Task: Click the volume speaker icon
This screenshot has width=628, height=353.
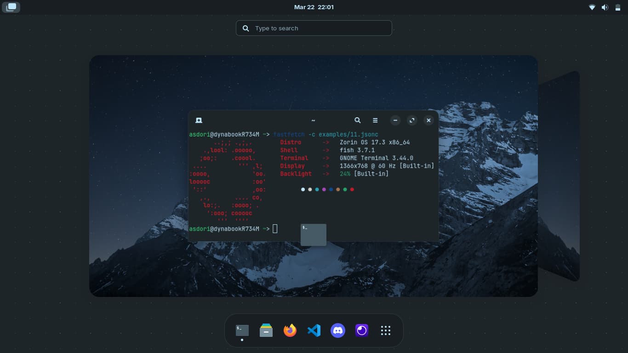Action: click(605, 7)
